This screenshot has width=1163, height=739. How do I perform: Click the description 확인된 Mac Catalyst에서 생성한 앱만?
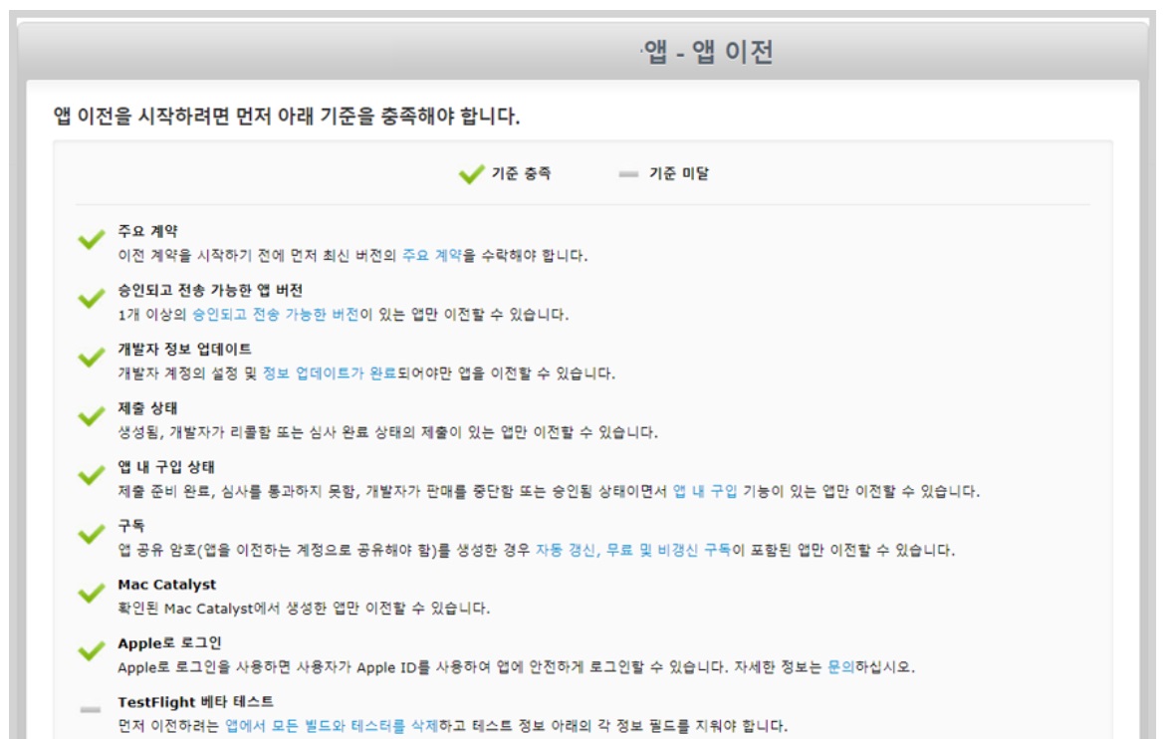[x=304, y=609]
